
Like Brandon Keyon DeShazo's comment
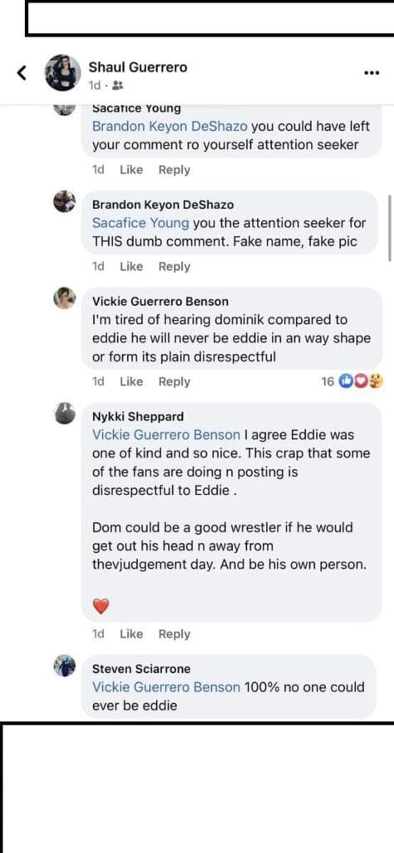(131, 267)
